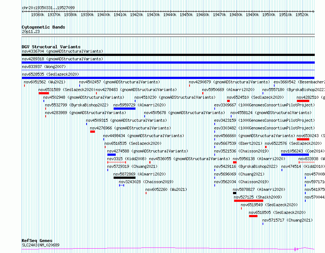The width and height of the screenshot is (325, 253).
Task: Open nsv3562034 (Chaisson2019) label
Action: (241, 182)
